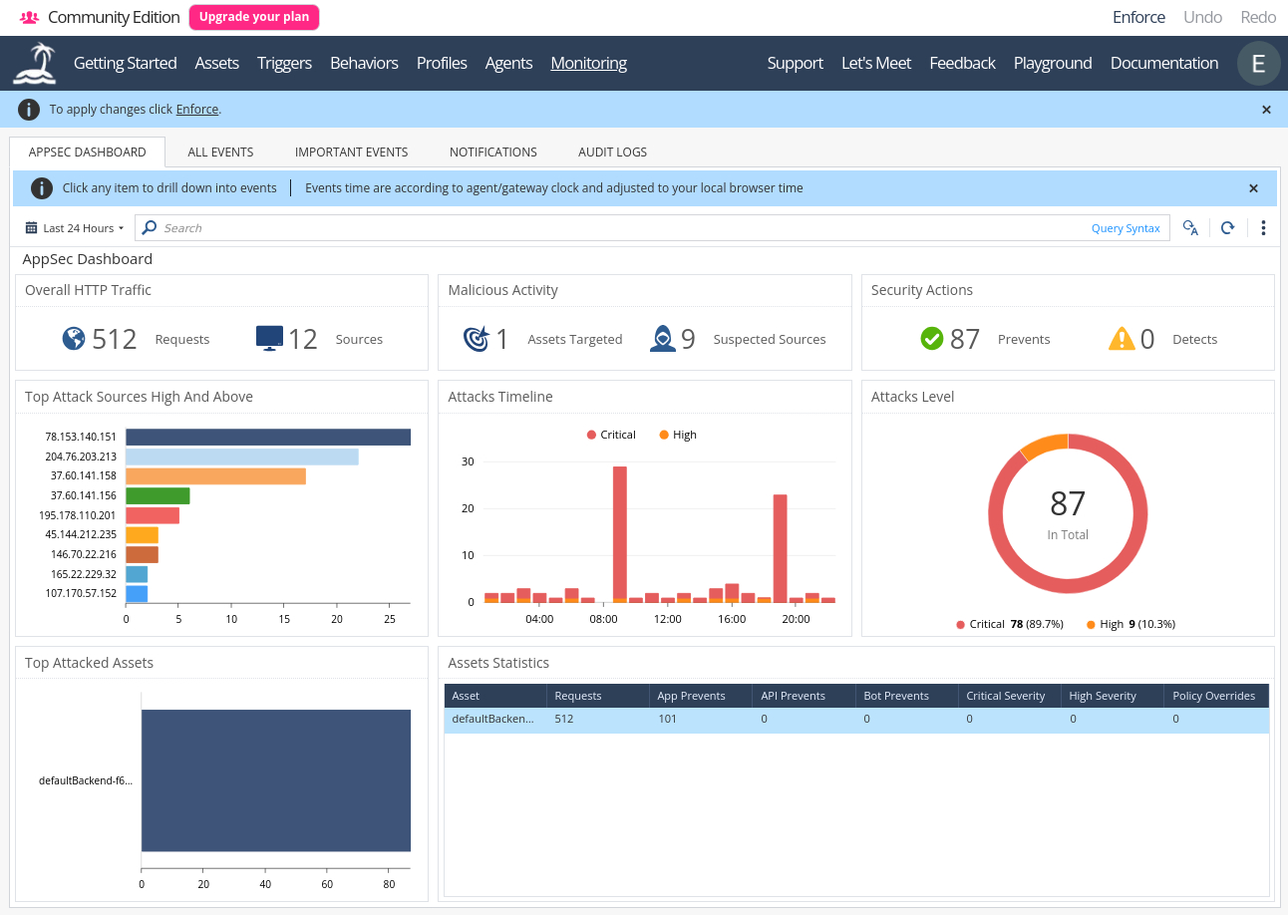Image resolution: width=1288 pixels, height=915 pixels.
Task: Click the palm tree logo icon
Action: [35, 63]
